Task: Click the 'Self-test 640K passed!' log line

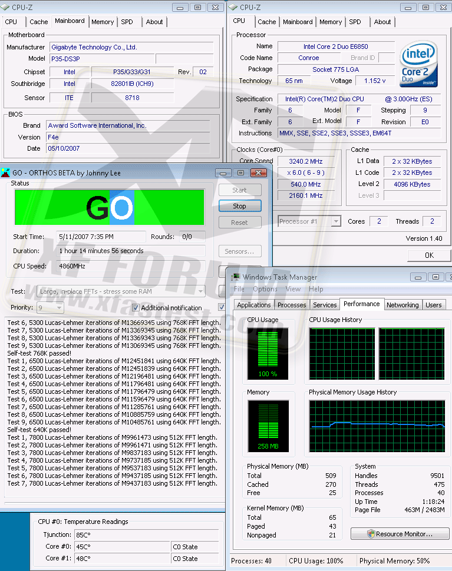Action: 39,430
